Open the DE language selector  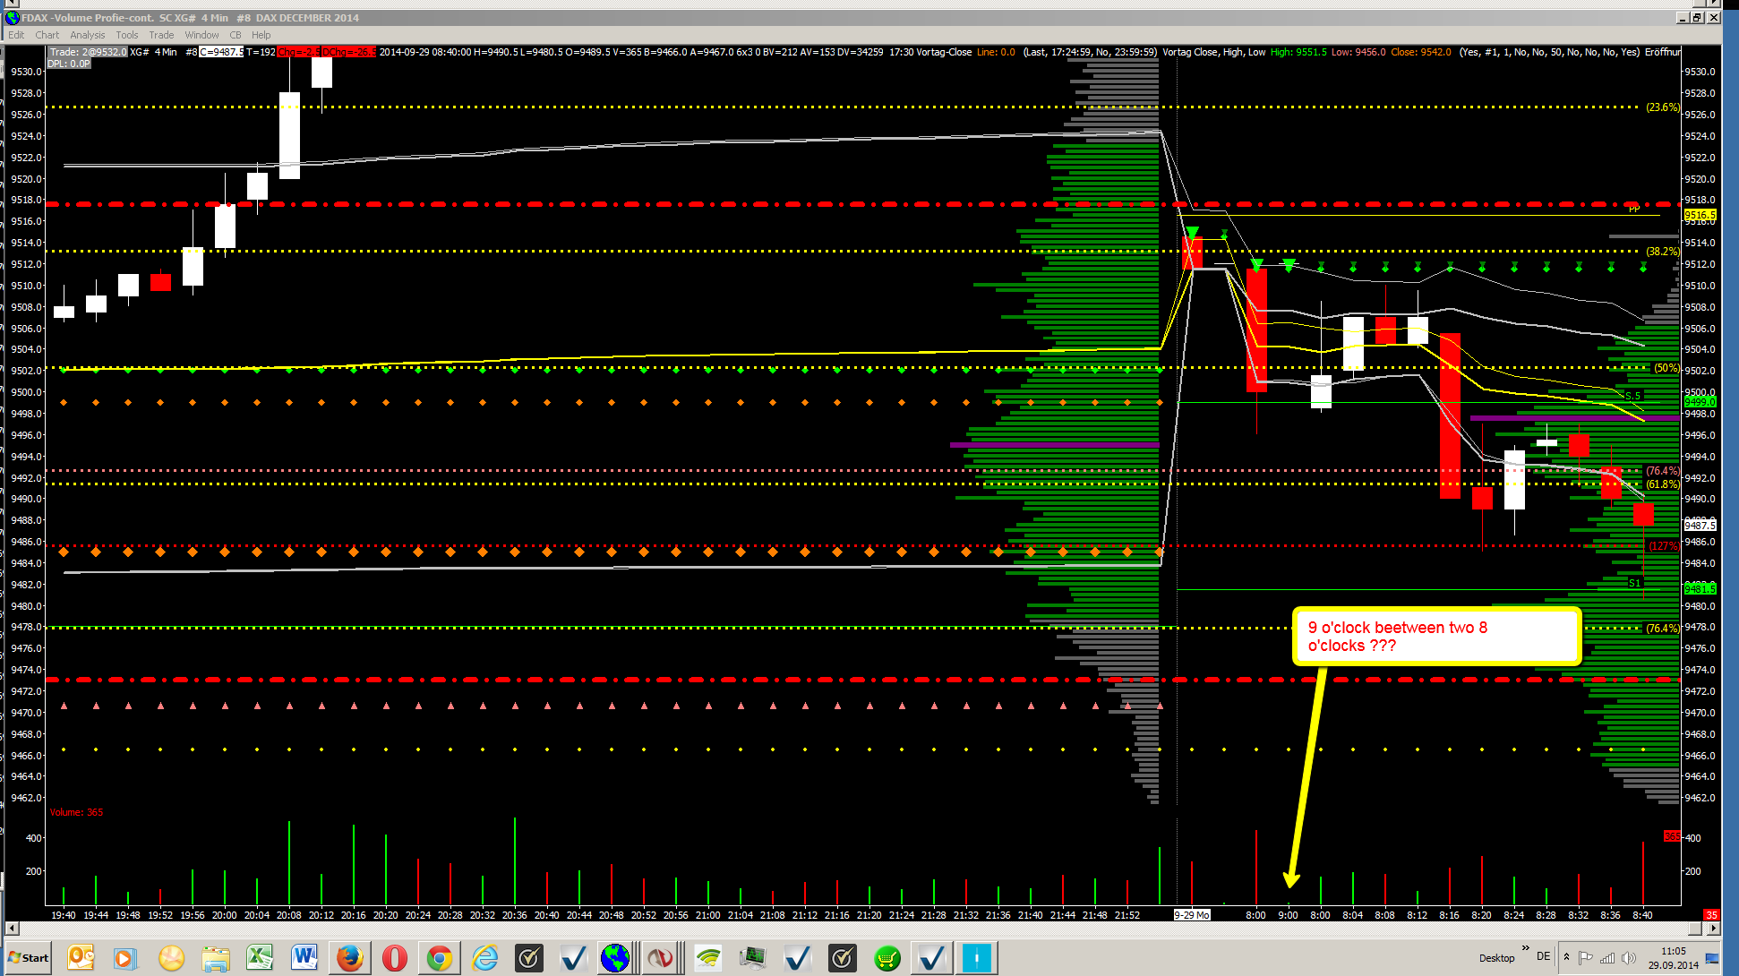pos(1543,956)
